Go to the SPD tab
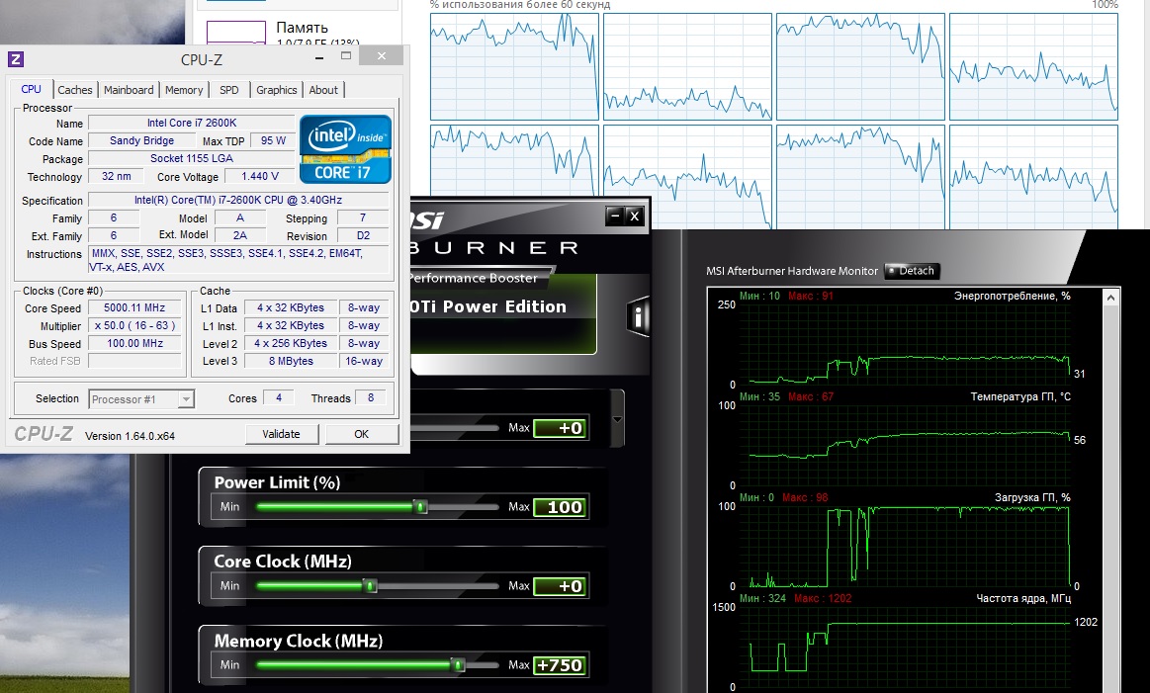 click(x=228, y=90)
